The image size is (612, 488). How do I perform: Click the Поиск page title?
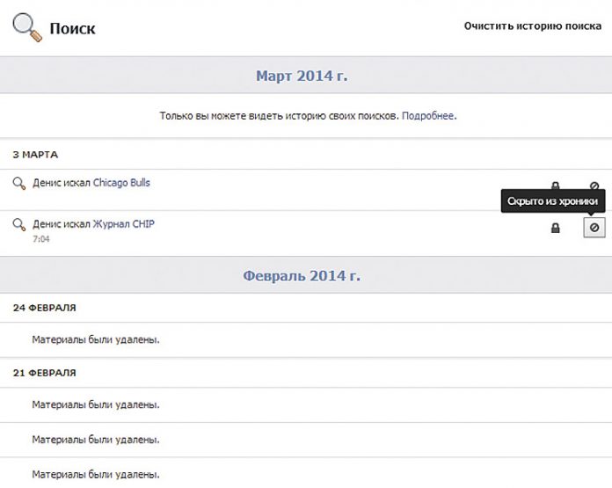72,28
